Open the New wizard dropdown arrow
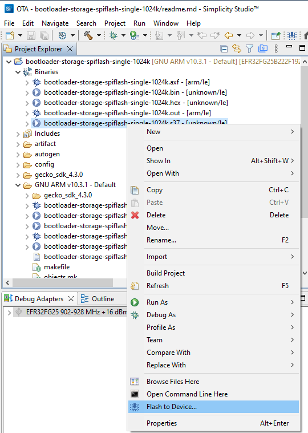The height and width of the screenshot is (433, 308). [x=20, y=35]
